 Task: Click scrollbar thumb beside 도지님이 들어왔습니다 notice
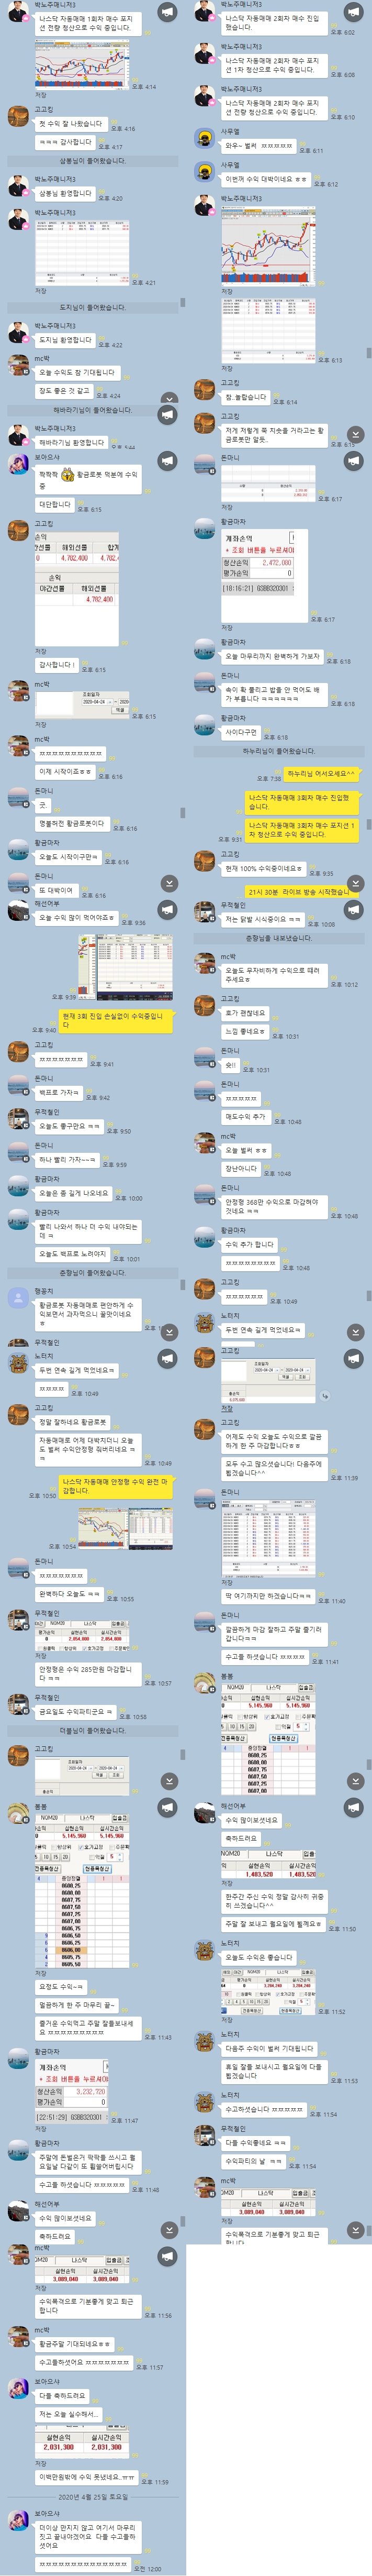pyautogui.click(x=182, y=302)
